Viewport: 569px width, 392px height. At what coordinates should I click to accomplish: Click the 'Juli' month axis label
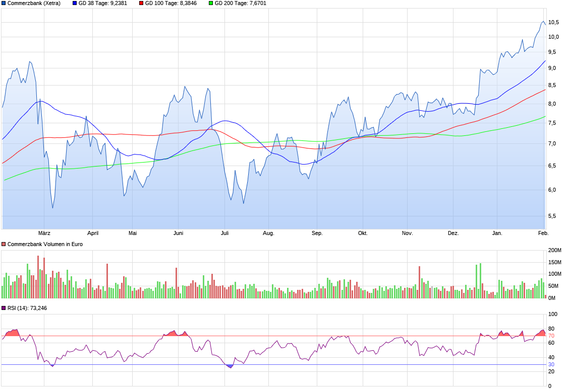224,233
